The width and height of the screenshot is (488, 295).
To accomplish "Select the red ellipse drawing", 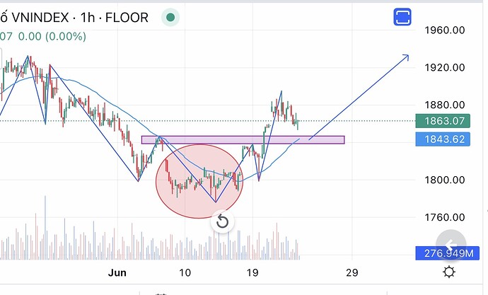I will (199, 181).
